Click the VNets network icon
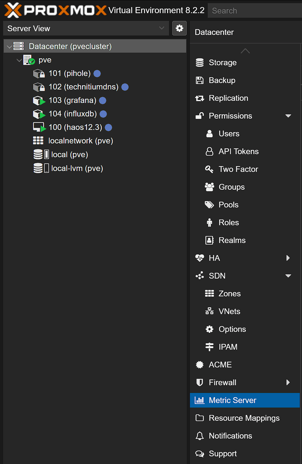 click(x=210, y=311)
